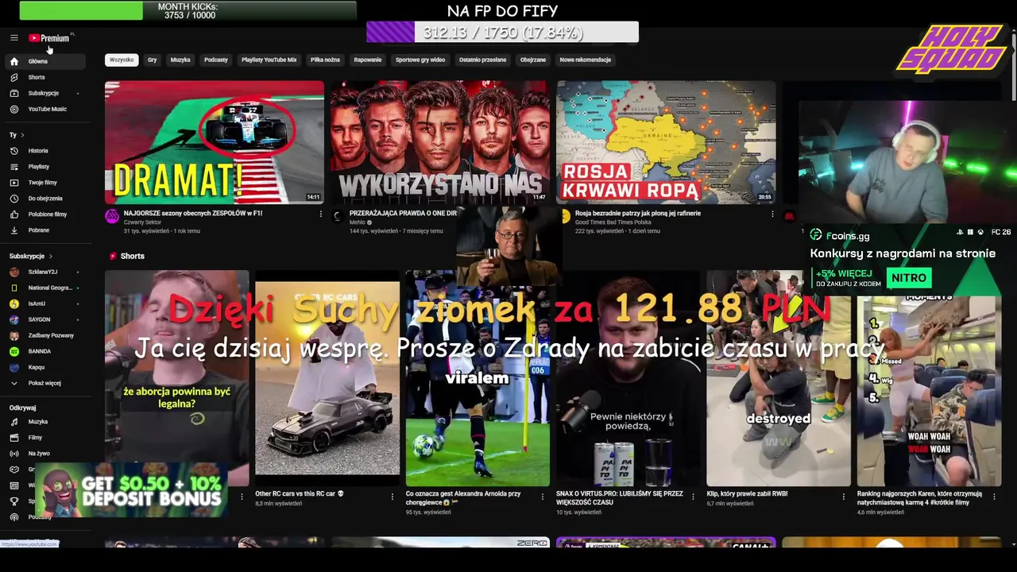Screen dimensions: 1017x572
Task: Open Ranking najgorszych Karen Short
Action: (x=919, y=497)
